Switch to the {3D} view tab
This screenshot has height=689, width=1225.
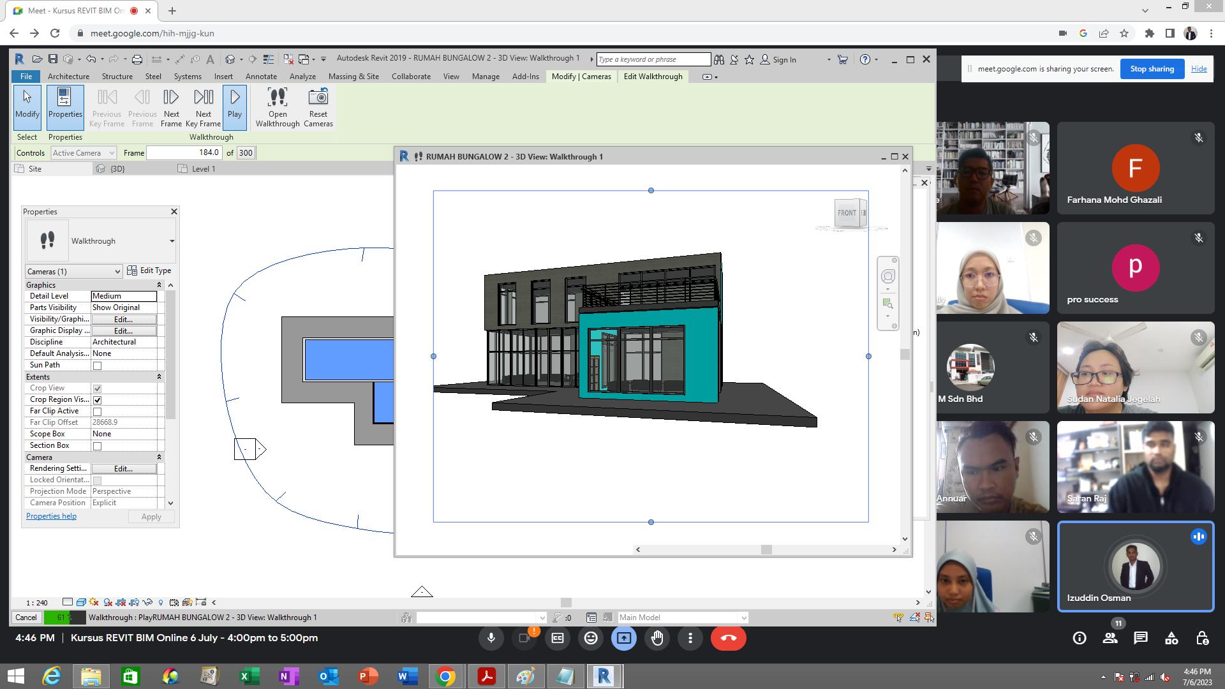[117, 169]
